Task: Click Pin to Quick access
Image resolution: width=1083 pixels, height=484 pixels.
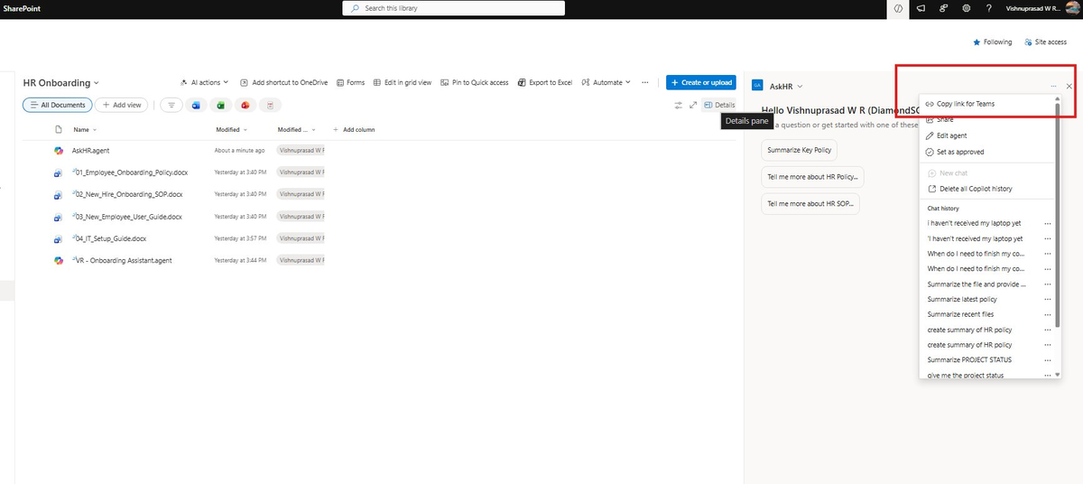Action: (x=475, y=82)
